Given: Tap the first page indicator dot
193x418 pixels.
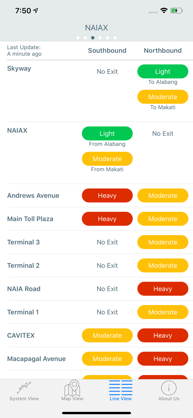Looking at the screenshot, I should (78, 38).
